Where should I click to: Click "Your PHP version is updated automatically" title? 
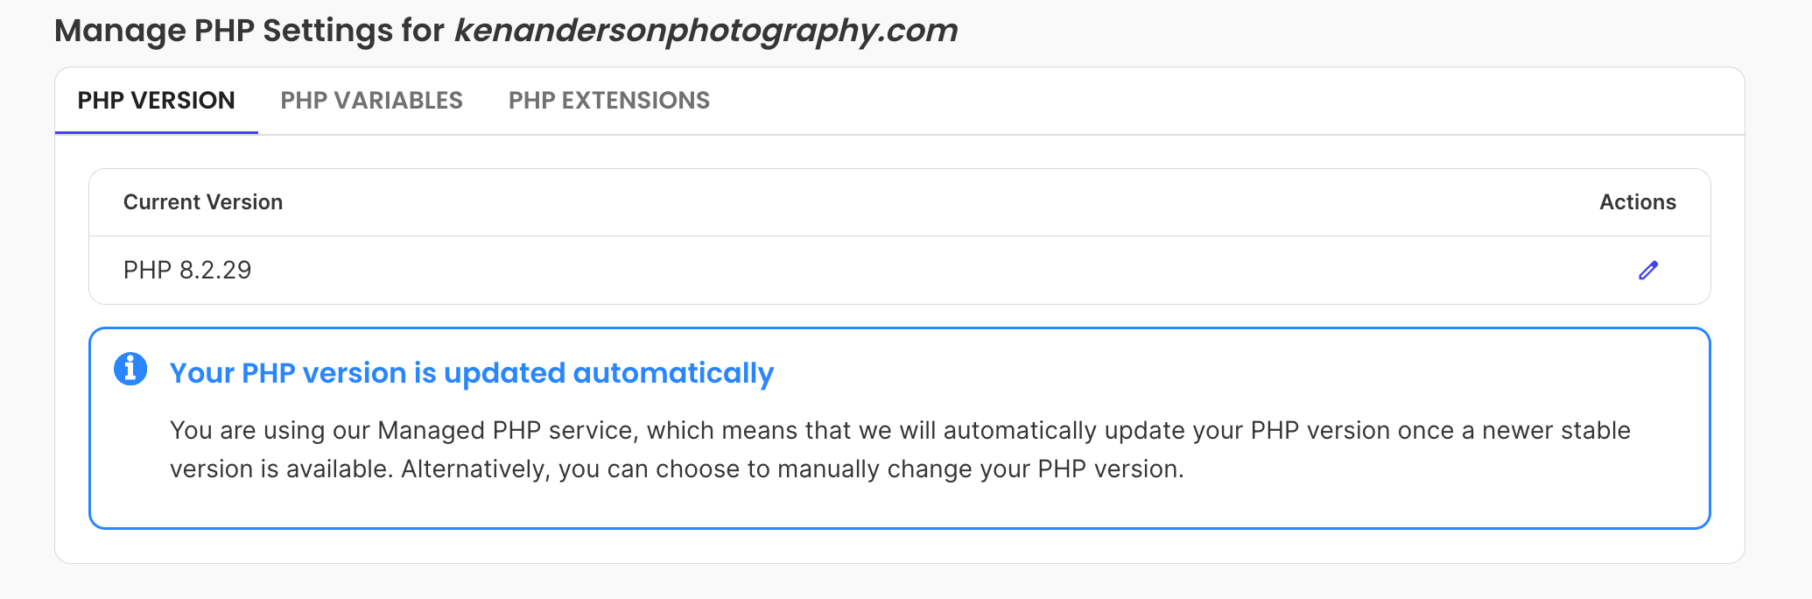click(x=472, y=373)
